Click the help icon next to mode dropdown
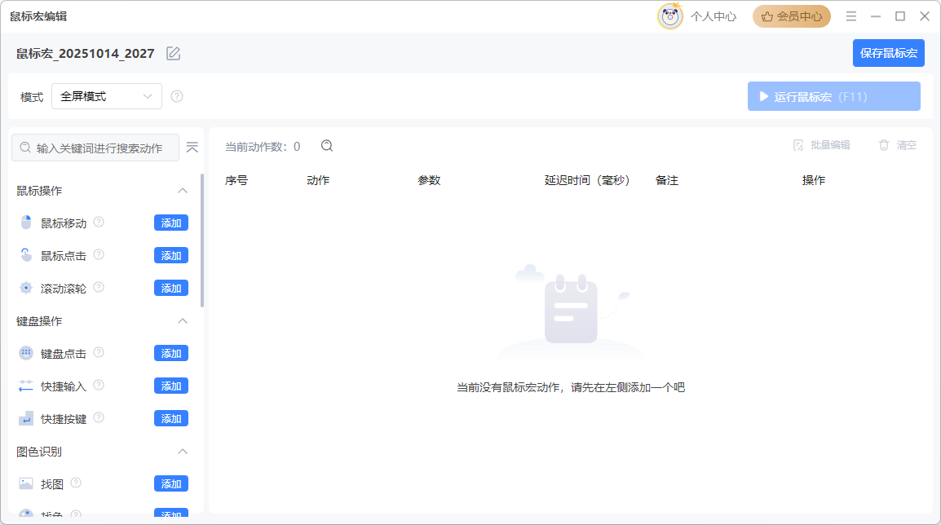The height and width of the screenshot is (525, 941). 177,96
